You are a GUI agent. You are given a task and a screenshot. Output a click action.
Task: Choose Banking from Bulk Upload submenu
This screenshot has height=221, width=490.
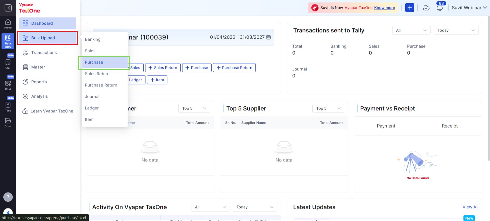105,39
